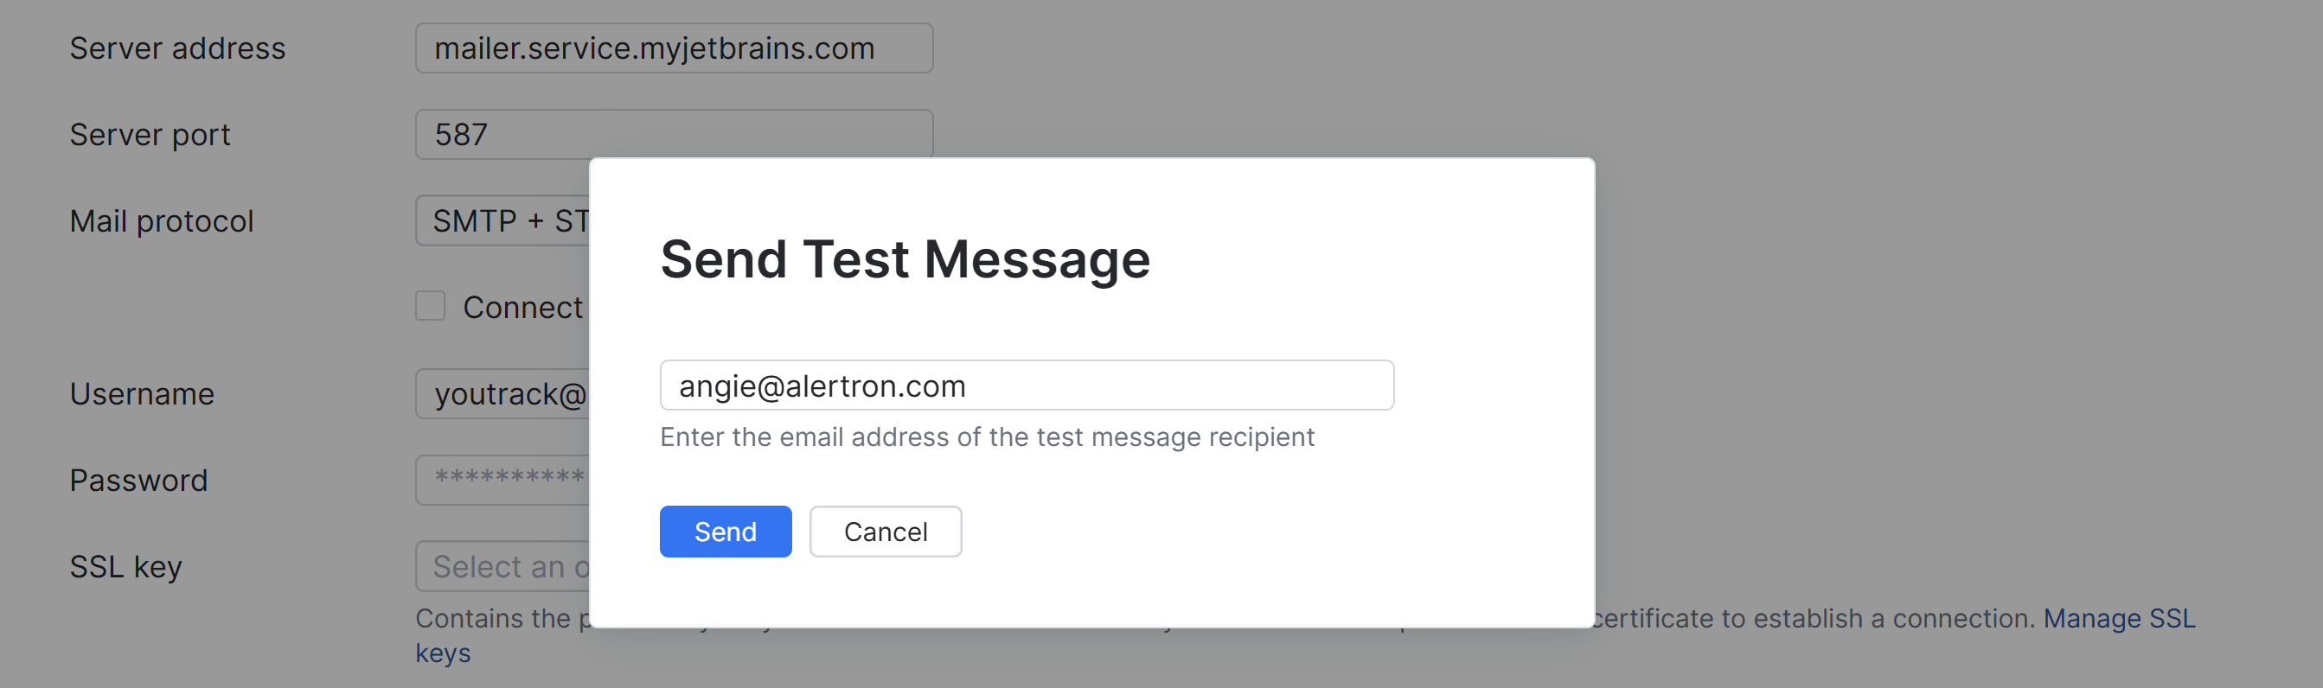Click the Username label
This screenshot has height=688, width=2323.
(142, 394)
